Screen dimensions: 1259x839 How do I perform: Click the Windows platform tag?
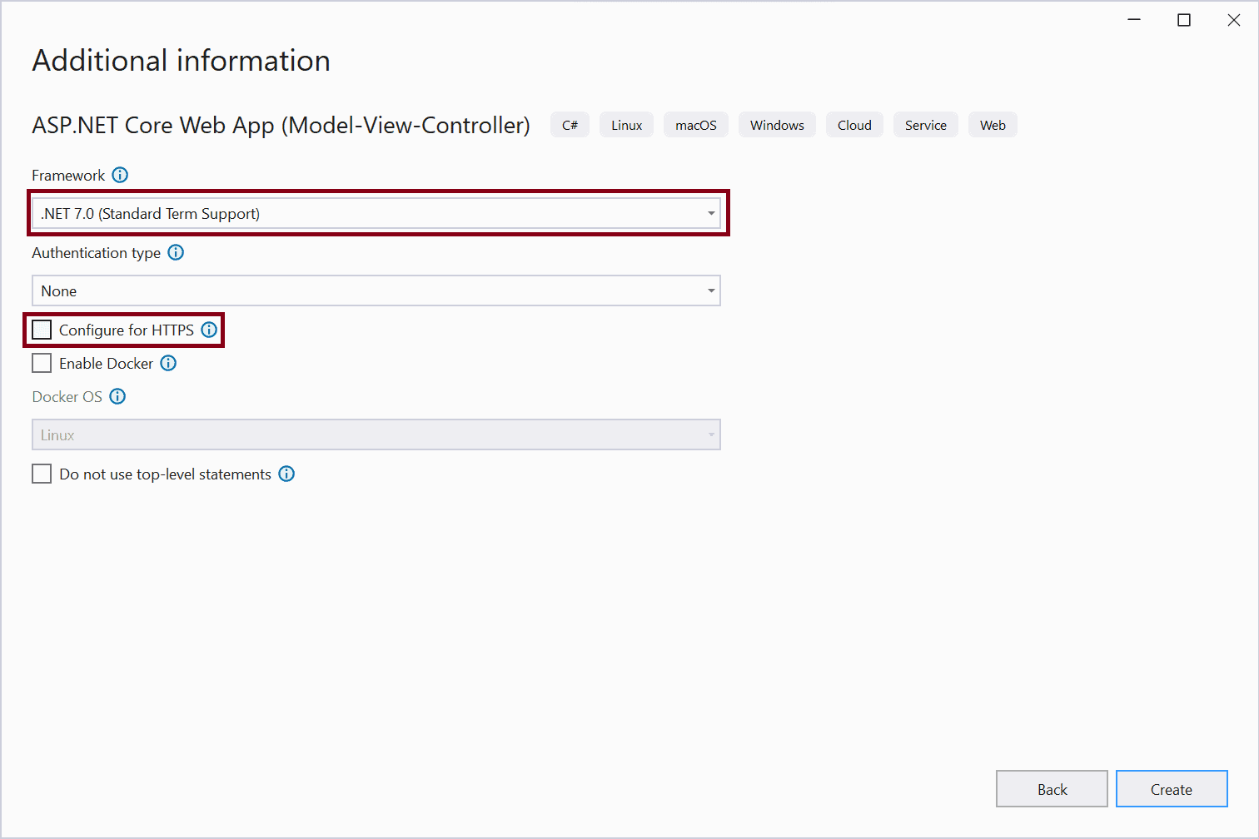776,124
